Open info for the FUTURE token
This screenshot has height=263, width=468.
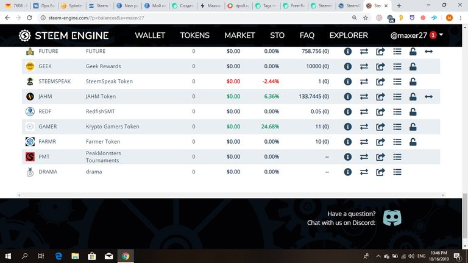coord(348,51)
